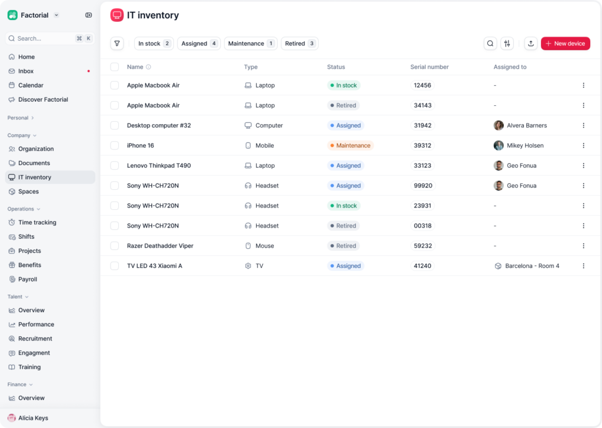
Task: Click the Home icon in sidebar
Action: click(12, 57)
